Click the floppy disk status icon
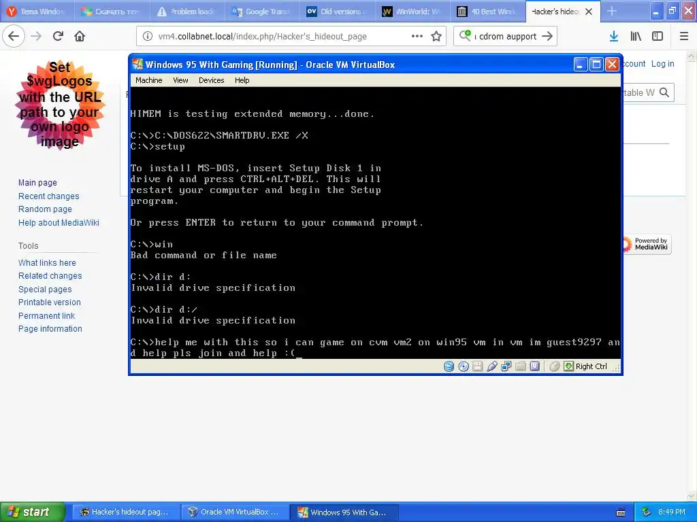697x522 pixels. [477, 366]
